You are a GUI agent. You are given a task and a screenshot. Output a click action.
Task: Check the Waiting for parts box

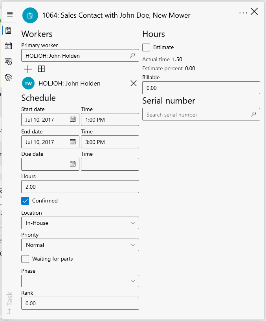25,259
